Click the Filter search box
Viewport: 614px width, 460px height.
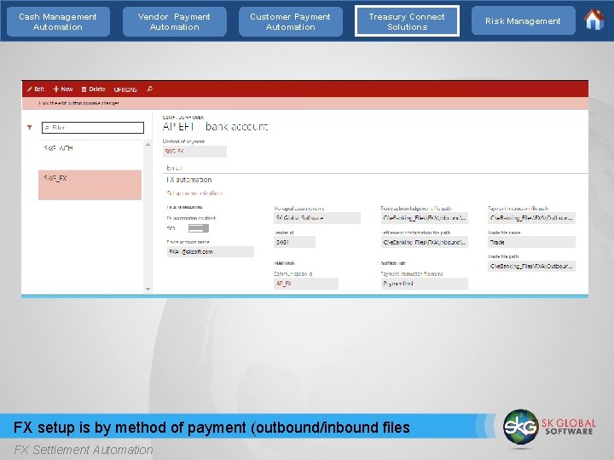click(x=93, y=128)
